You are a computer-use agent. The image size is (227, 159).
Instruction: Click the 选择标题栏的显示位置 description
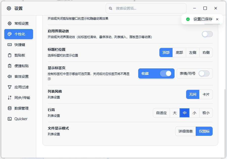click(63, 56)
